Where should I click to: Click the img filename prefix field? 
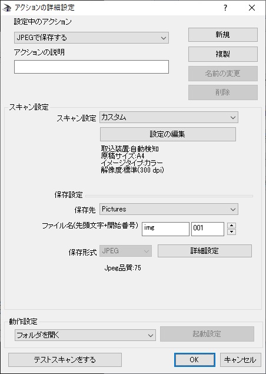(x=165, y=229)
